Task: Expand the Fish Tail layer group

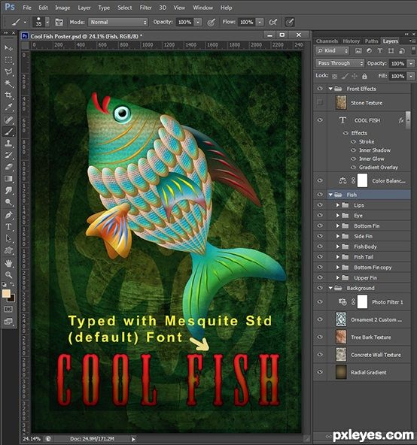Action: [x=338, y=257]
